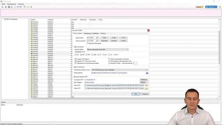Viewport: 222px width, 125px height.
Task: Switch to the Экспорт данных tab
Action: [78, 33]
